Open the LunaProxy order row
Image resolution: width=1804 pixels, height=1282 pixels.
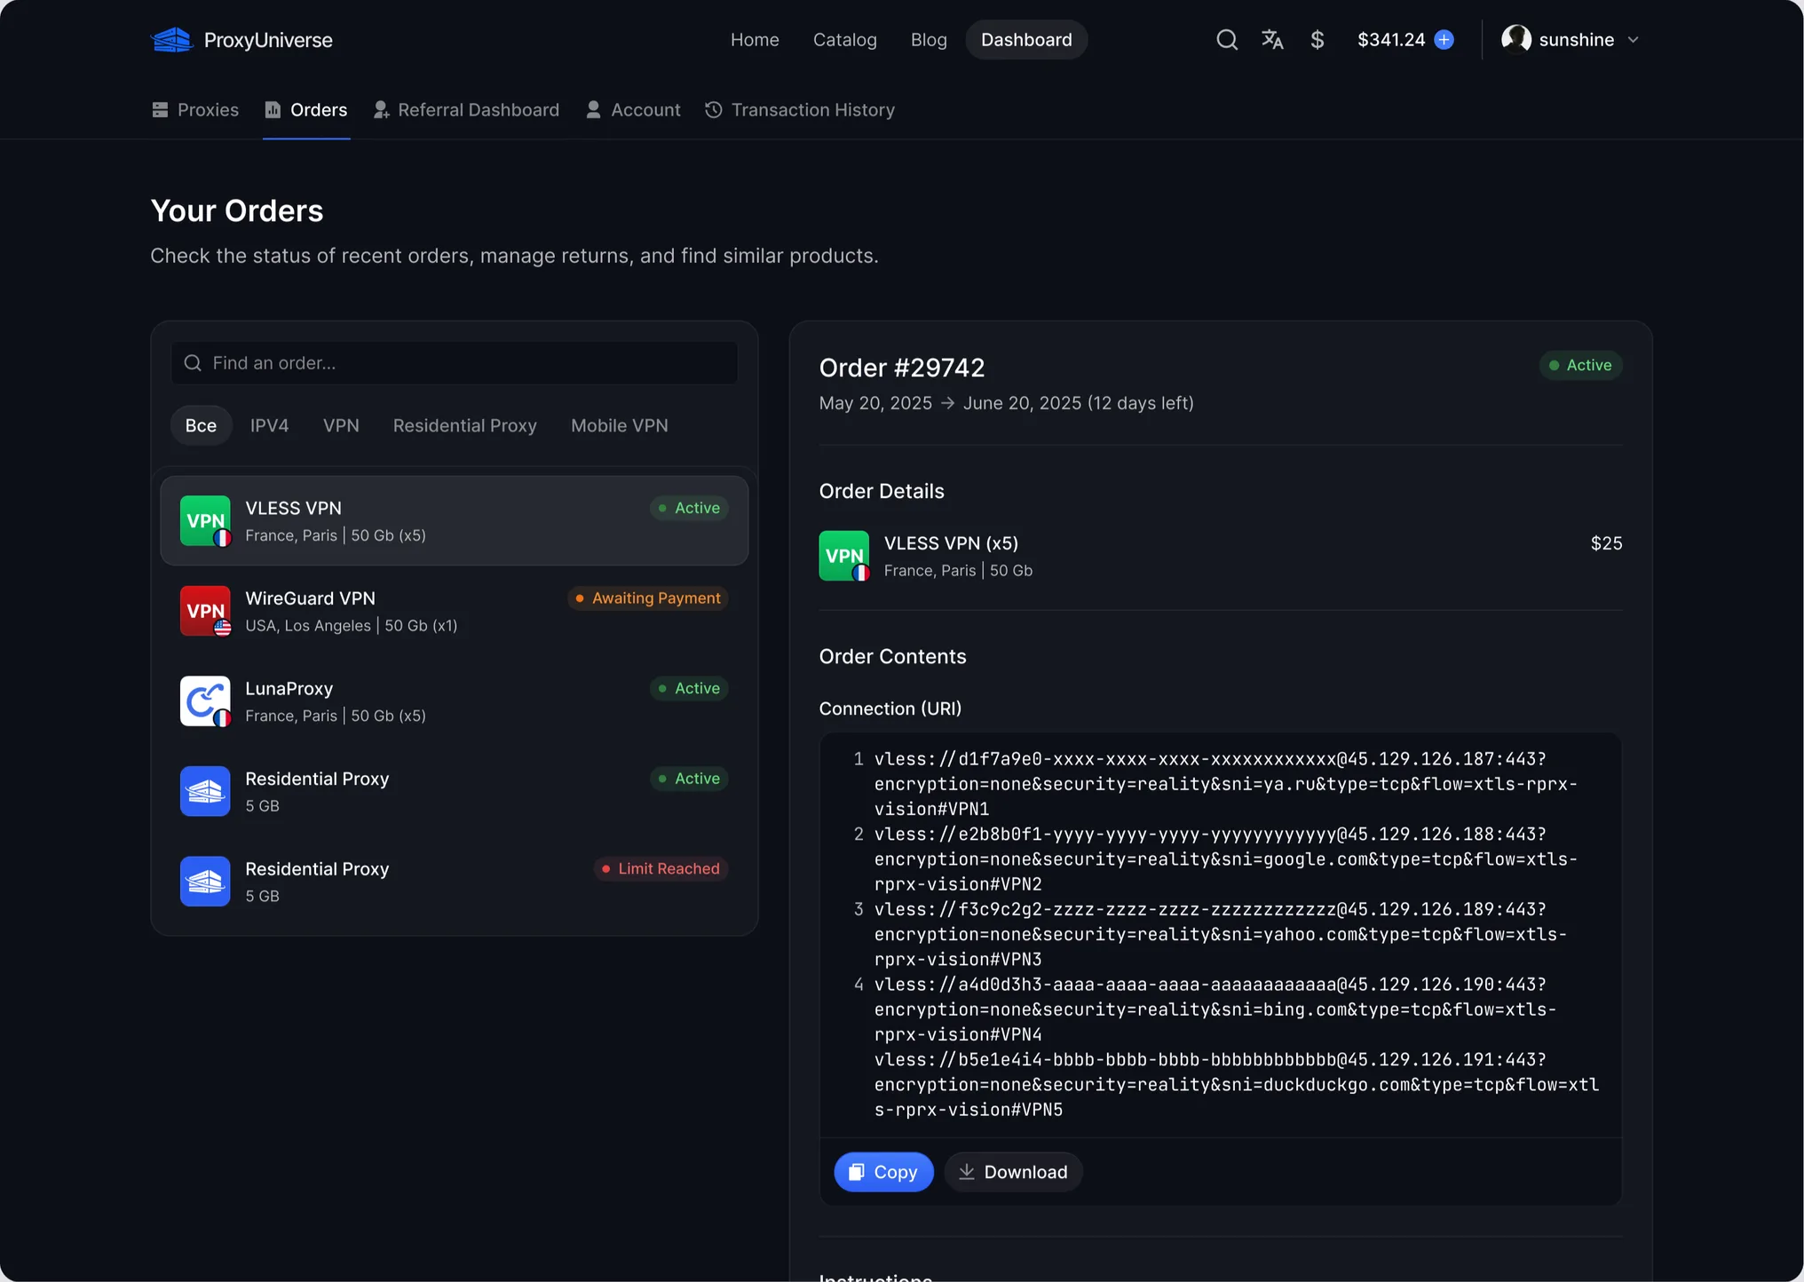coord(455,701)
